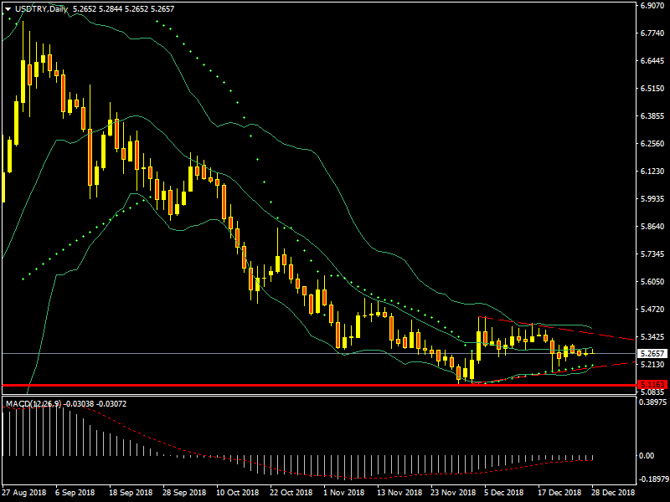Click the MACD(12,26,9) indicator label
Viewport: 670px width, 502px height.
click(30, 404)
